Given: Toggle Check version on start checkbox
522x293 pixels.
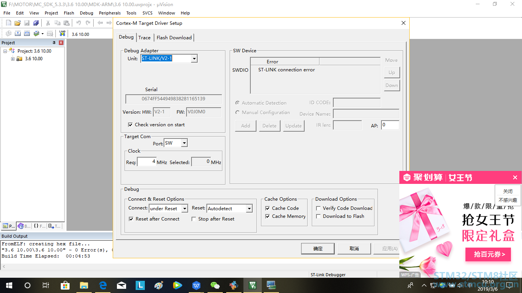Looking at the screenshot, I should tap(131, 125).
